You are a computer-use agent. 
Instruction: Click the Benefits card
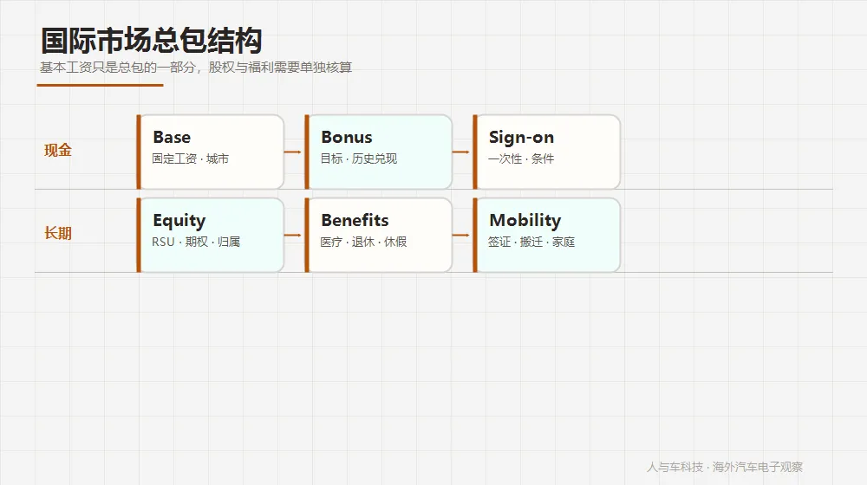(x=378, y=235)
